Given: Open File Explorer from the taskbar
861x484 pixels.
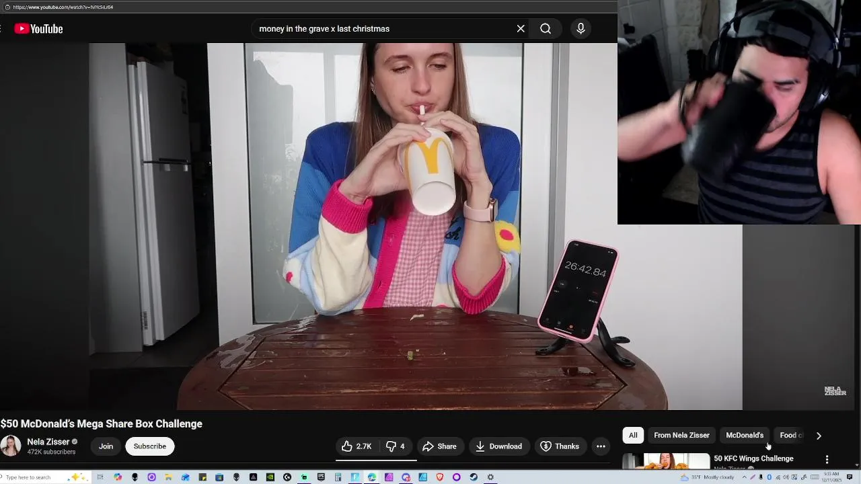Looking at the screenshot, I should [168, 477].
